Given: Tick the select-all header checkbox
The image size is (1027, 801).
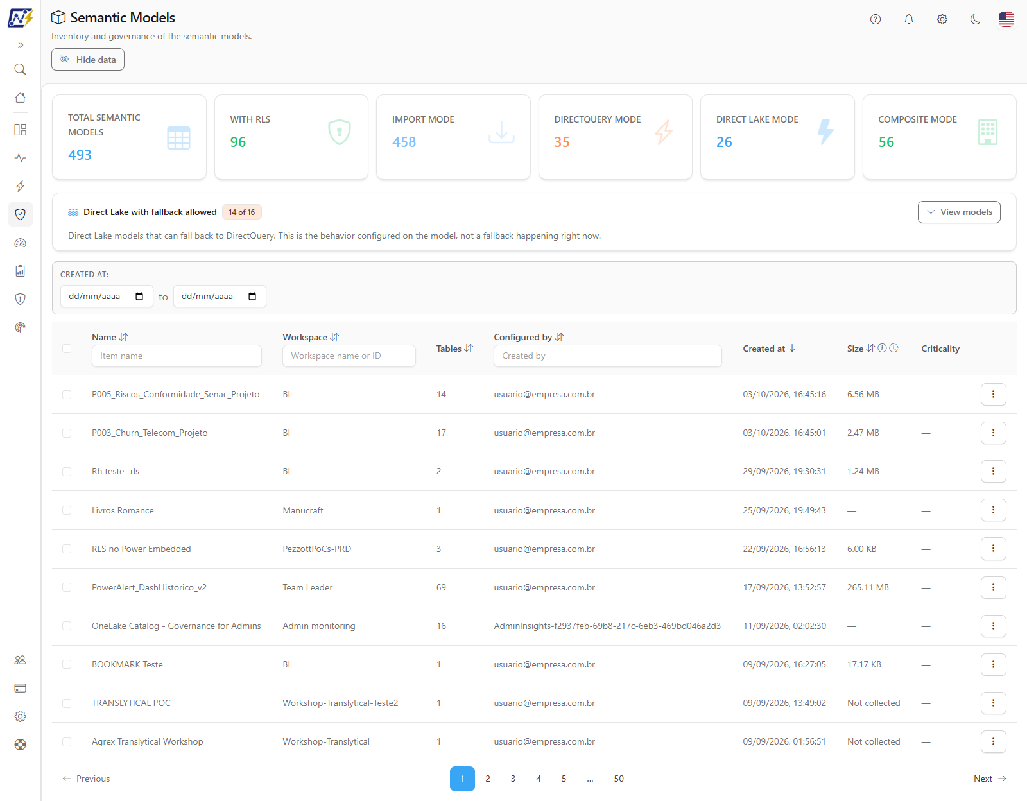Looking at the screenshot, I should (67, 349).
